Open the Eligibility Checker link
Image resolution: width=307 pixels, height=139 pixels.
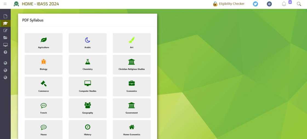pyautogui.click(x=232, y=4)
